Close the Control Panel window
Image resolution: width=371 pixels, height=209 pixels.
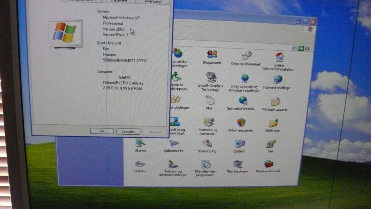point(313,22)
